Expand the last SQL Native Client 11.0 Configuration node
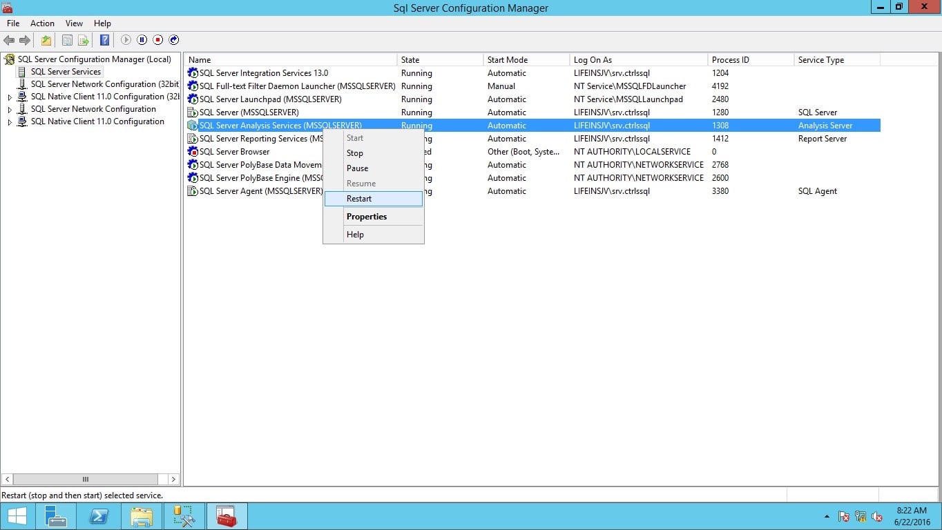 [x=10, y=122]
